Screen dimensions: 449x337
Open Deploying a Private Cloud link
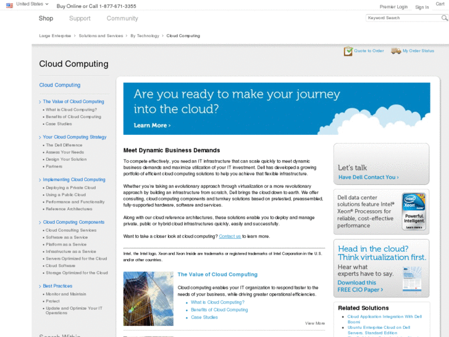click(x=71, y=187)
